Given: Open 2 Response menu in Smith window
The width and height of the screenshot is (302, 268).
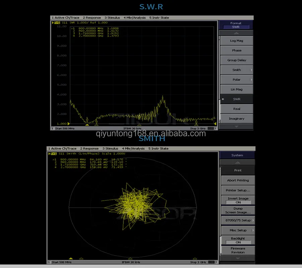Looking at the screenshot, I should tap(89, 149).
